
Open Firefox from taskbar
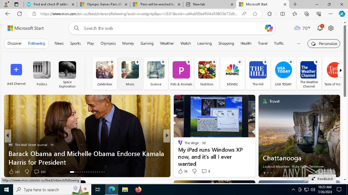pos(138,190)
